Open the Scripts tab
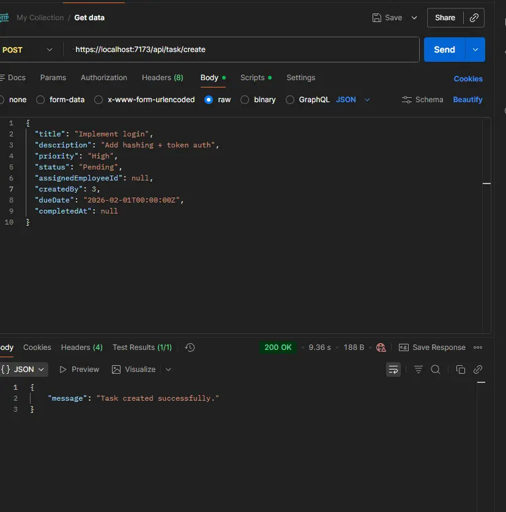Screen dimensions: 506x512 click(x=256, y=78)
